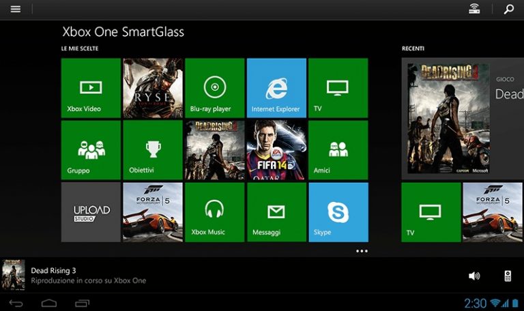The height and width of the screenshot is (311, 524).
Task: Tap the volume speaker icon
Action: [474, 276]
